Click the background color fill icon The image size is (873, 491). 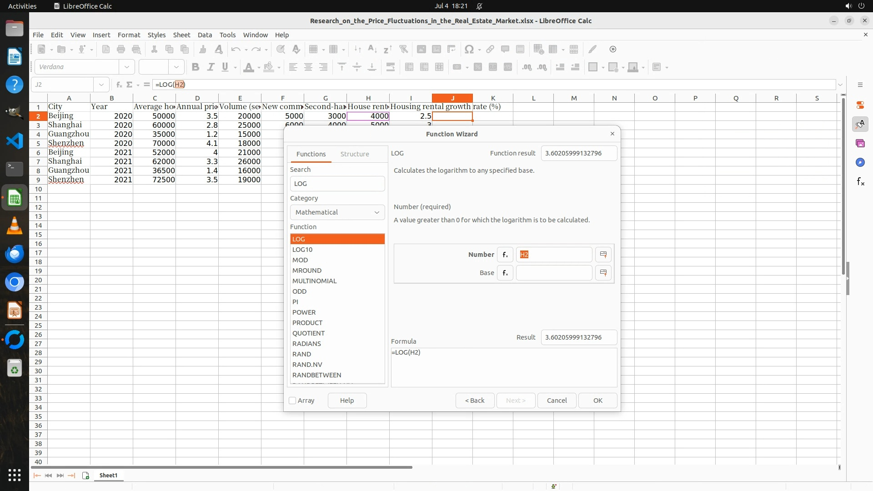(269, 67)
